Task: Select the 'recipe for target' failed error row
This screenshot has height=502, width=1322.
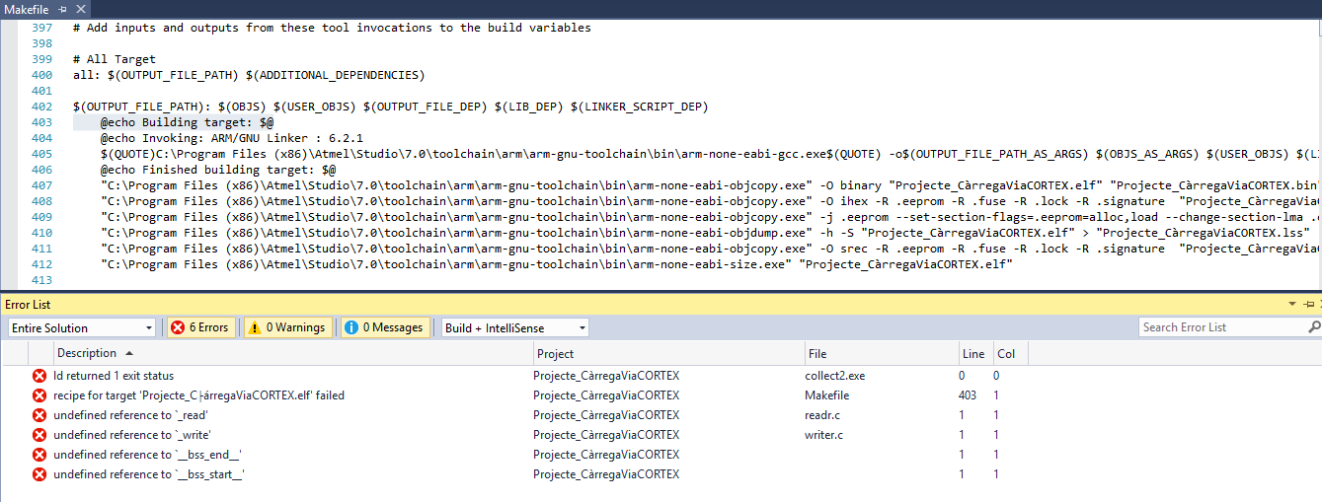Action: click(198, 395)
